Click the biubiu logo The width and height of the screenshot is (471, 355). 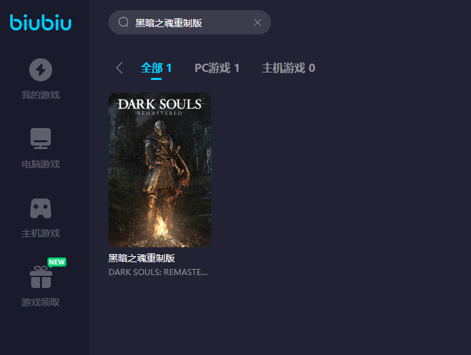tap(41, 22)
